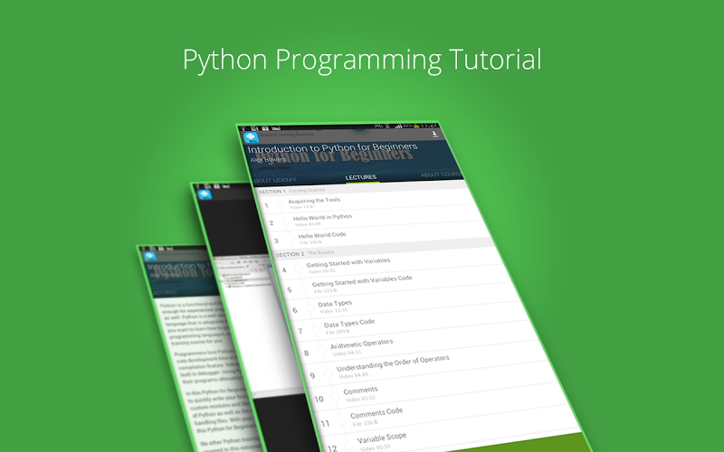724x452 pixels.
Task: Open the ABOUT UDEMY tab
Action: (x=275, y=180)
